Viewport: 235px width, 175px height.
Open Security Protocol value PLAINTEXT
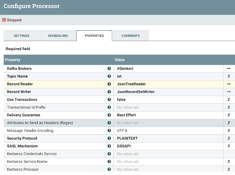point(169,138)
